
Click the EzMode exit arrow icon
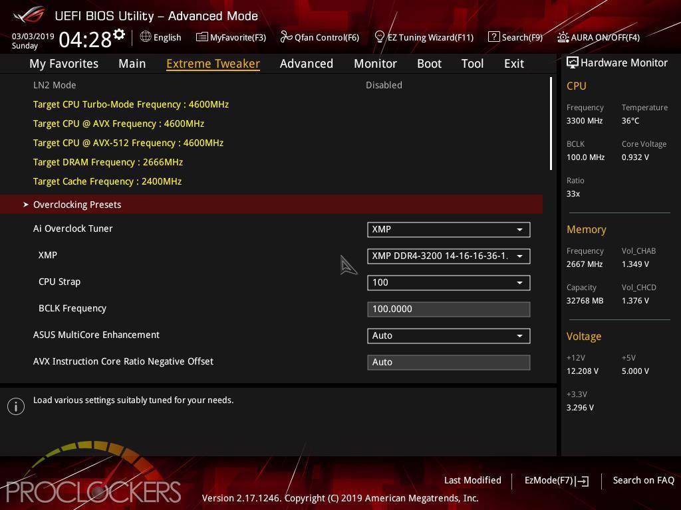pos(583,481)
